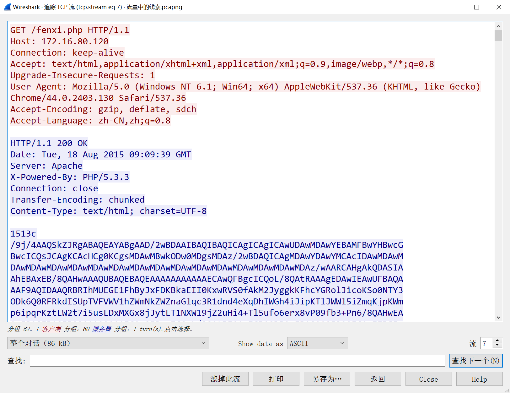Click the 'Upgrade-Insecure-Requests: 1' line
Image resolution: width=510 pixels, height=393 pixels.
tap(83, 75)
